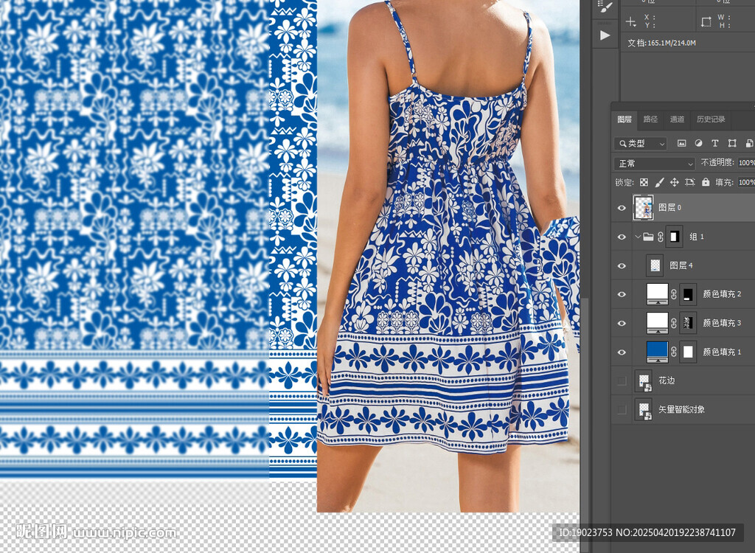Select the 图层 0 layer thumbnail
Image resolution: width=755 pixels, height=553 pixels.
[x=643, y=208]
